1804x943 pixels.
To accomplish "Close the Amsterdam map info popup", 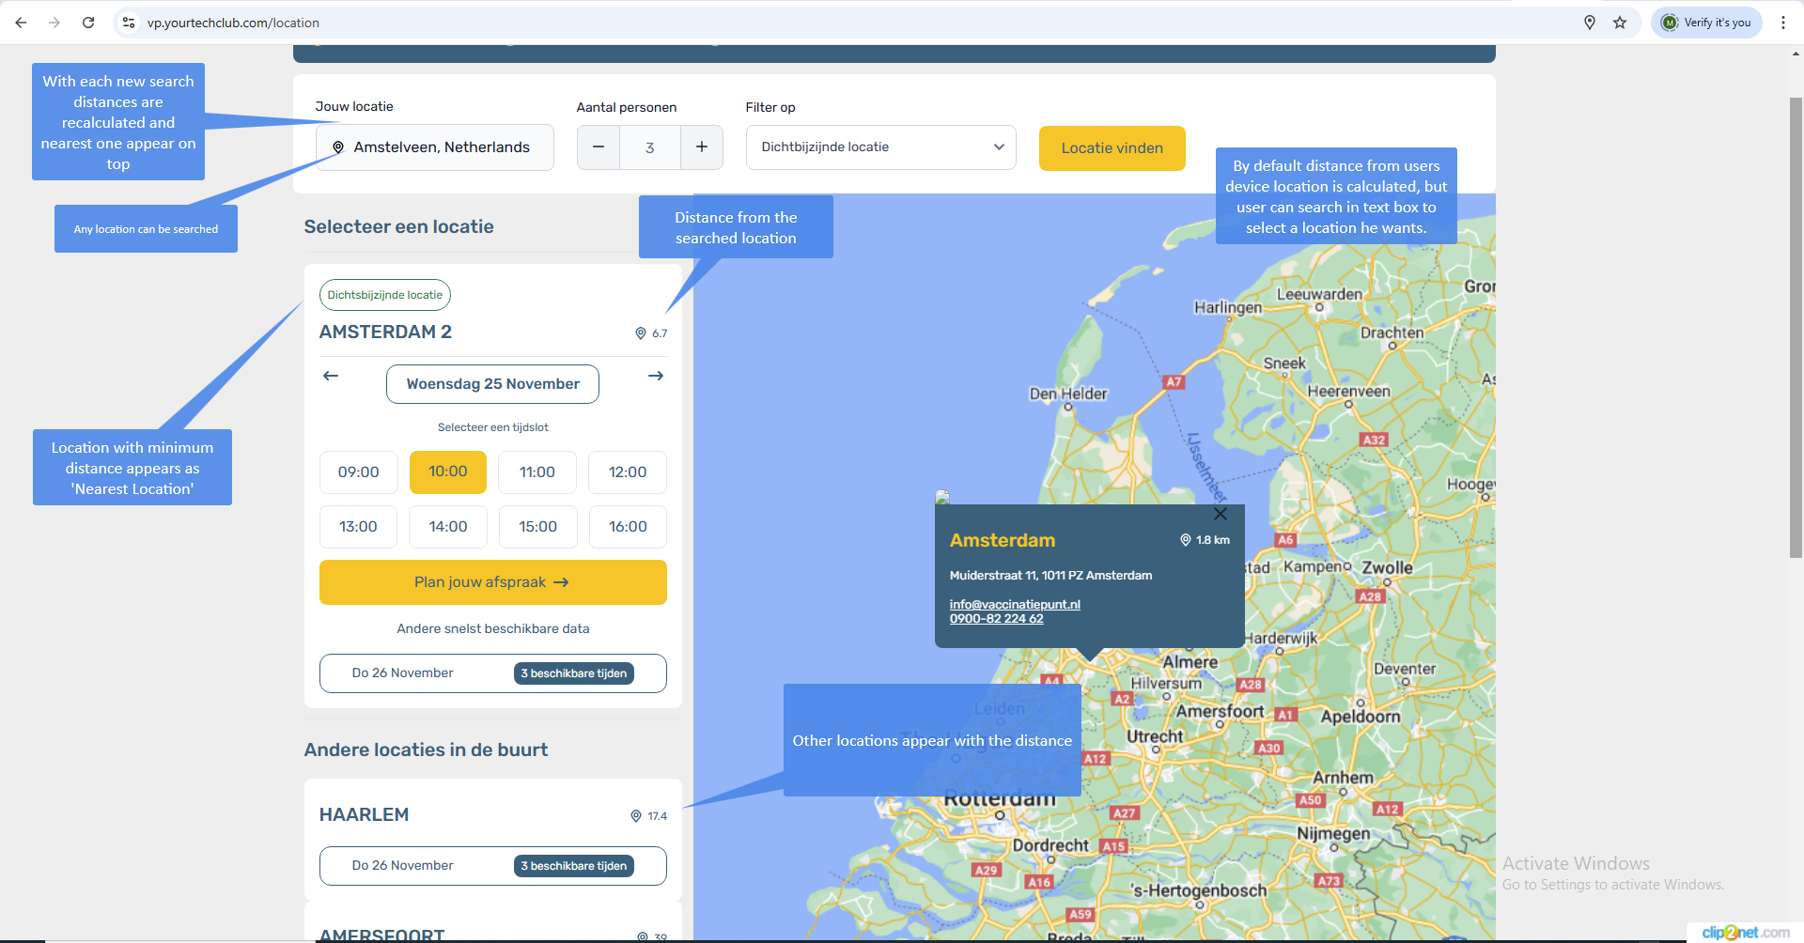I will pyautogui.click(x=1220, y=514).
